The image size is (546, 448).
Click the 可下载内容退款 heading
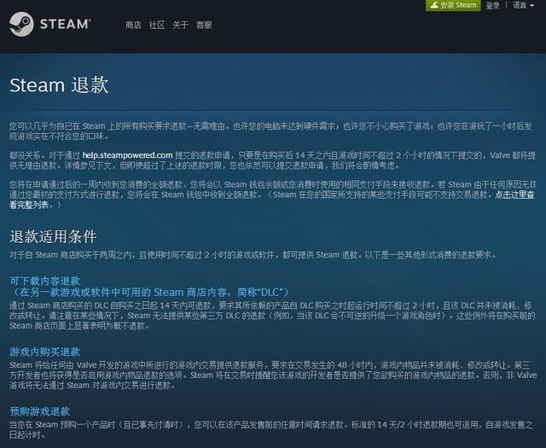tap(44, 281)
